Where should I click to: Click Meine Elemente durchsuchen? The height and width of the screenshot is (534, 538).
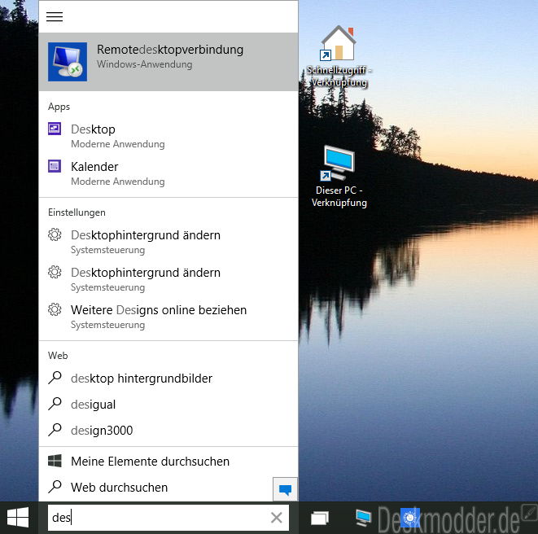point(168,462)
